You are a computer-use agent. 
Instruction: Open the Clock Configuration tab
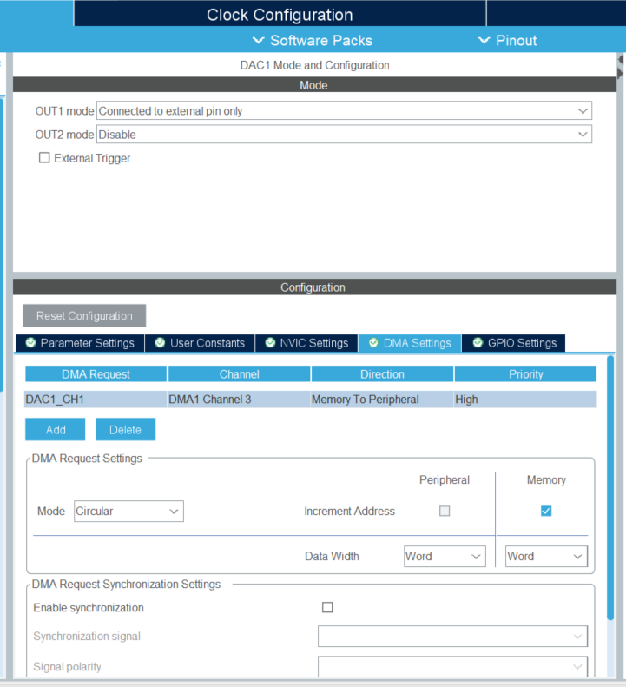(x=280, y=15)
